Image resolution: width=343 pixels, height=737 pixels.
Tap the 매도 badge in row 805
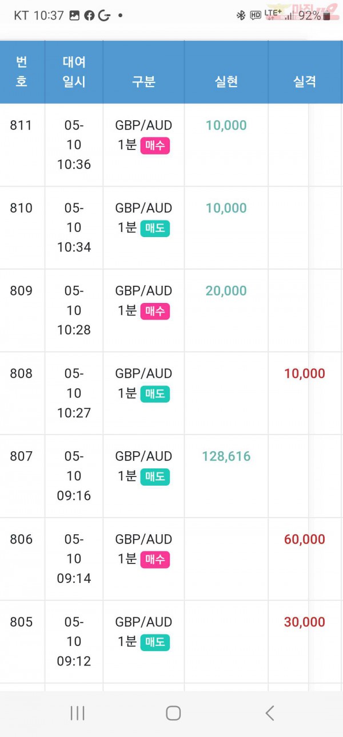point(155,643)
